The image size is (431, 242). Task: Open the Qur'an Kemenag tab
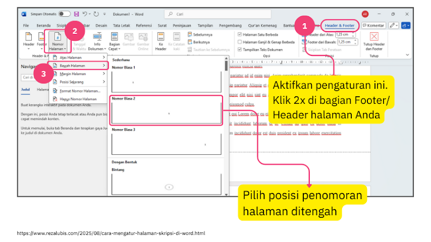[x=262, y=25]
